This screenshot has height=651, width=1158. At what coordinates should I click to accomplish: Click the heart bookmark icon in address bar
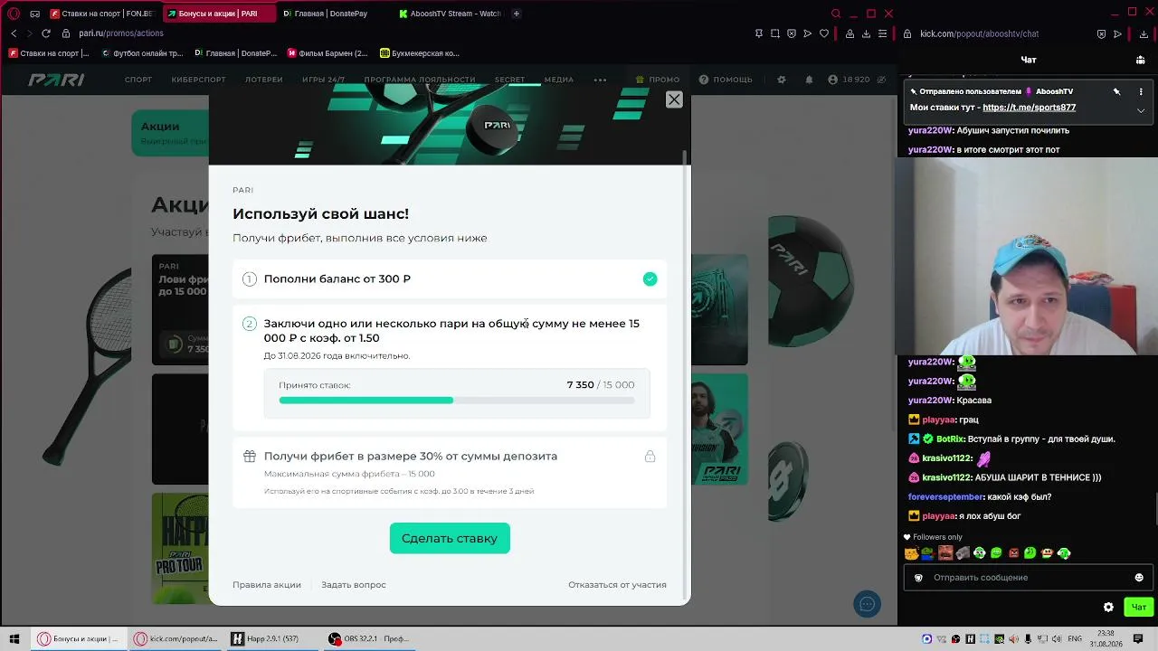point(824,33)
